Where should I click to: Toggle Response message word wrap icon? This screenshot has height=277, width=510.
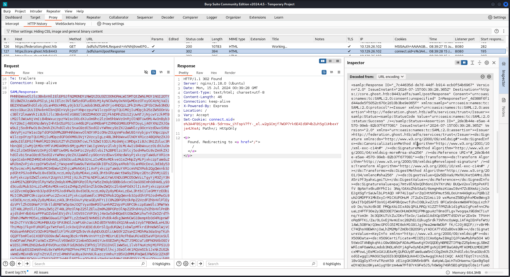324,72
